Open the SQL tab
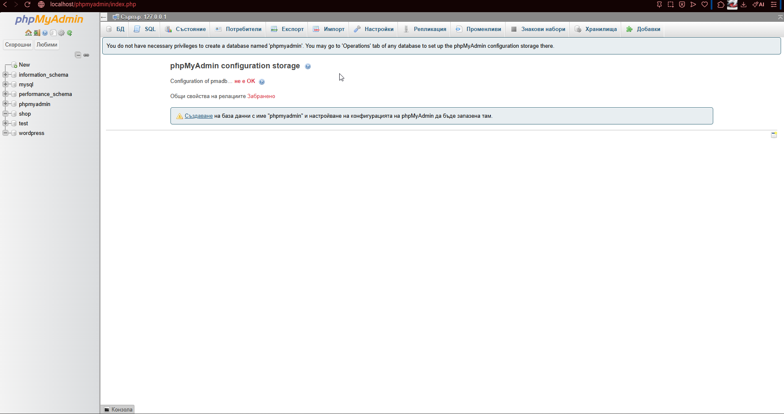This screenshot has width=784, height=414. coord(144,29)
